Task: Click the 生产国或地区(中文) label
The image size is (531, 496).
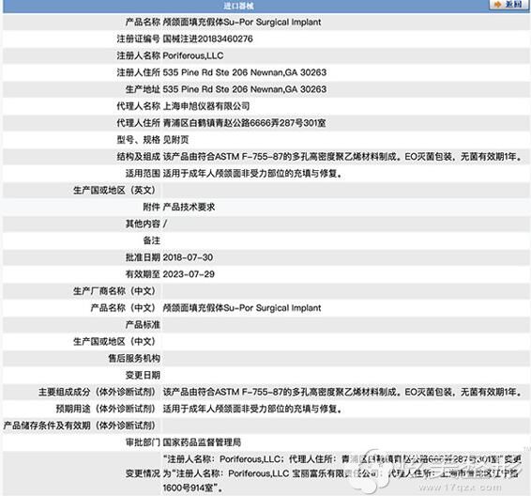Action: 115,342
